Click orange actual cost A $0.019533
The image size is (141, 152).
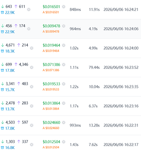point(51,89)
